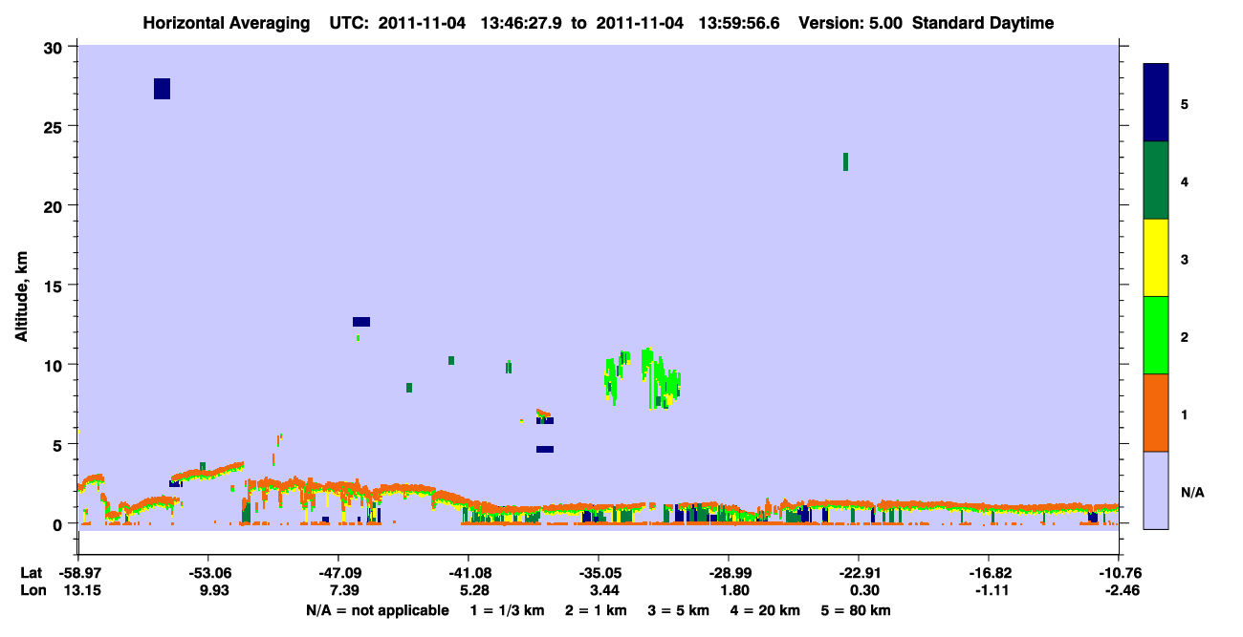Click the dark green feature near 22 km altitude
Screen dimensions: 1243x637
pos(845,161)
